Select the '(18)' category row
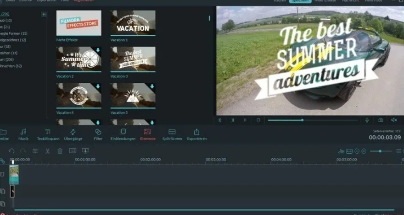 [x=6, y=47]
